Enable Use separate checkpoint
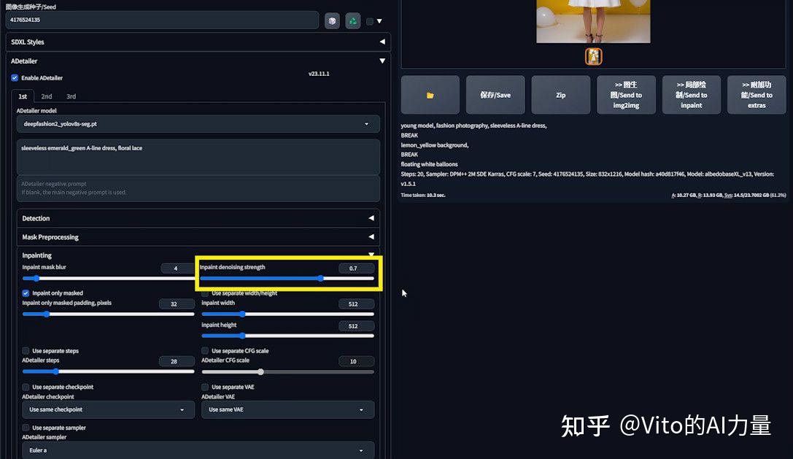 26,387
